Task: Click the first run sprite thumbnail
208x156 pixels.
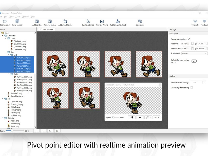Action: point(55,64)
